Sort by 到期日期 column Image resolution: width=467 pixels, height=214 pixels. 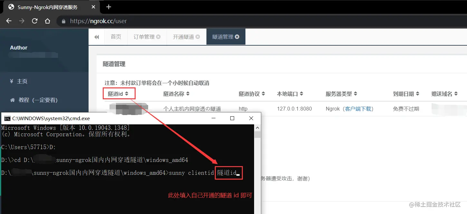click(406, 94)
